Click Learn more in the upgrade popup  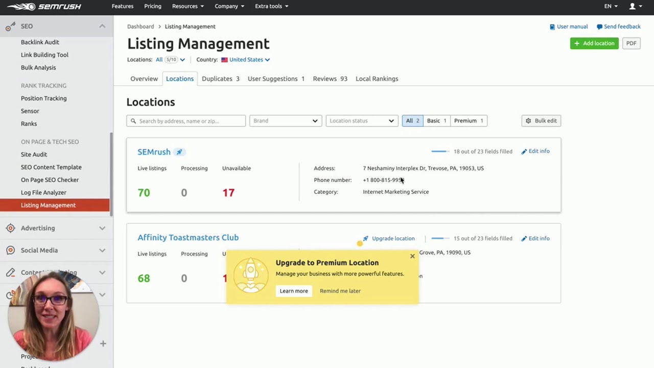(x=294, y=291)
